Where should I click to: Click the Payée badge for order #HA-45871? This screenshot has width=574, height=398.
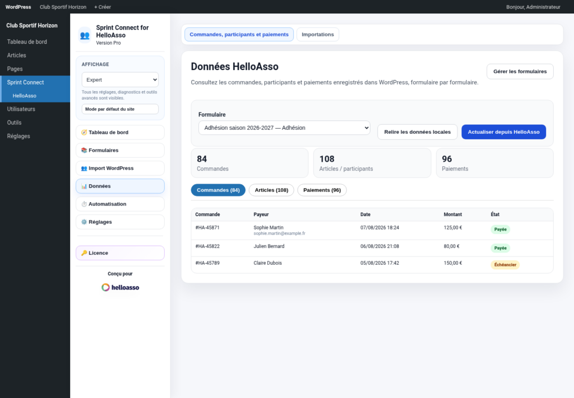tap(500, 230)
